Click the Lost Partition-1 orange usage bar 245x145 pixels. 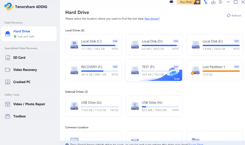coord(221,71)
